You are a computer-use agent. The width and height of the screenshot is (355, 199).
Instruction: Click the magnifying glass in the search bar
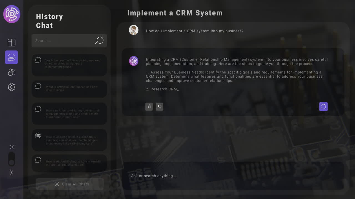click(x=99, y=41)
